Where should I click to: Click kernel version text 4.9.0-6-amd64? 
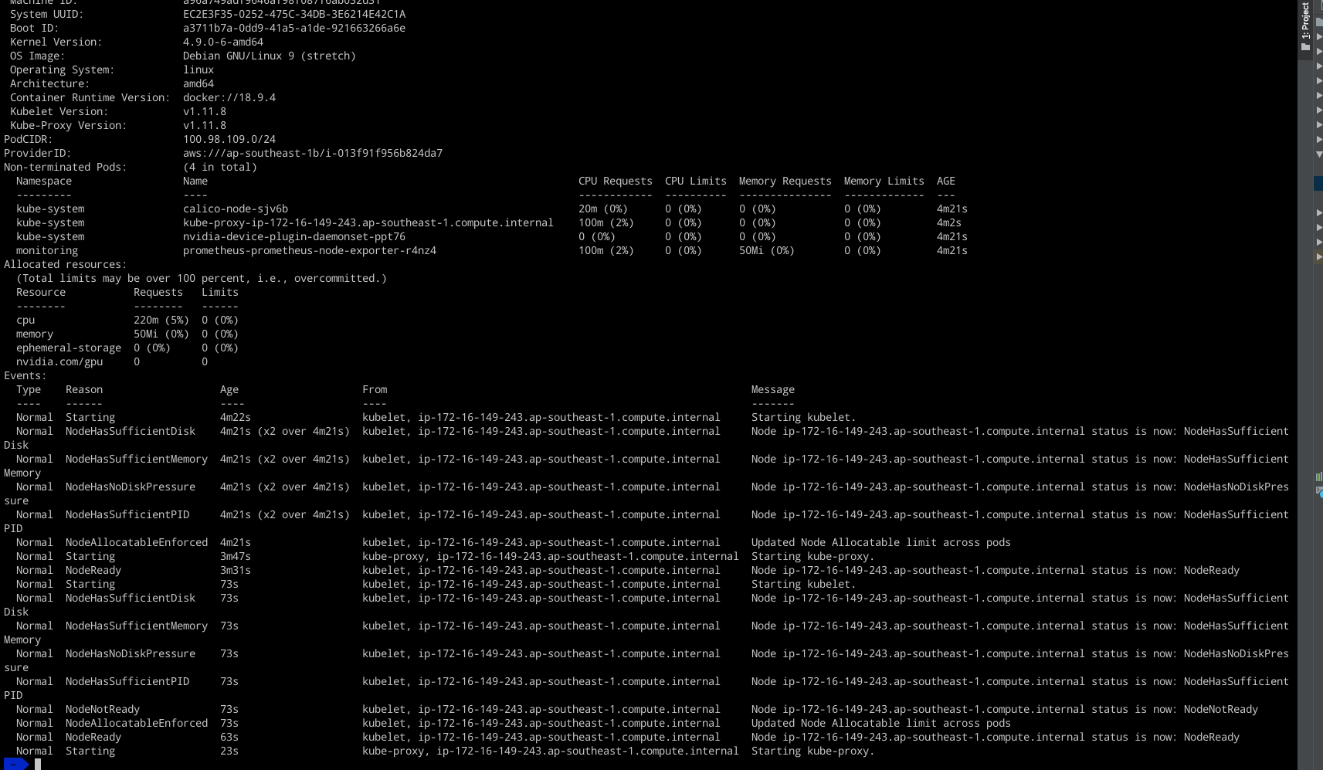223,42
